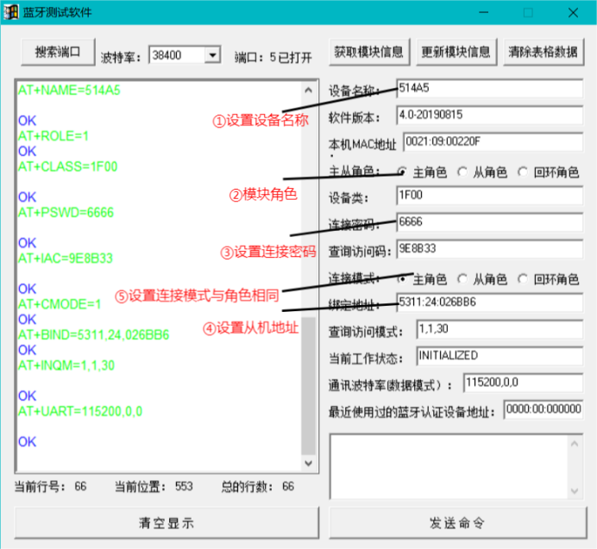Select 回环角色 radio in 连接模式 row
597x549 pixels.
(523, 279)
